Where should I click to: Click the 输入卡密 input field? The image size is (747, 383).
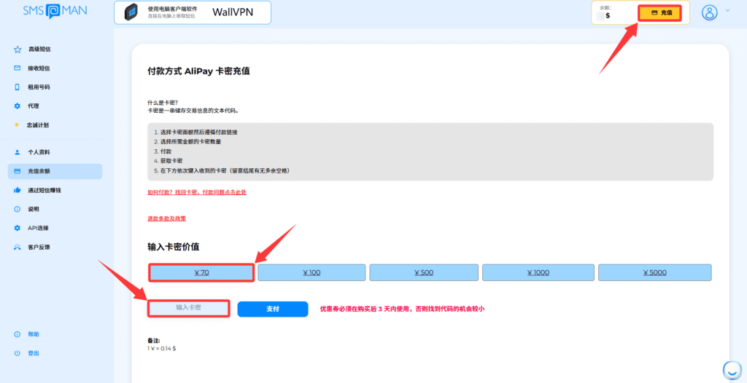pos(189,308)
